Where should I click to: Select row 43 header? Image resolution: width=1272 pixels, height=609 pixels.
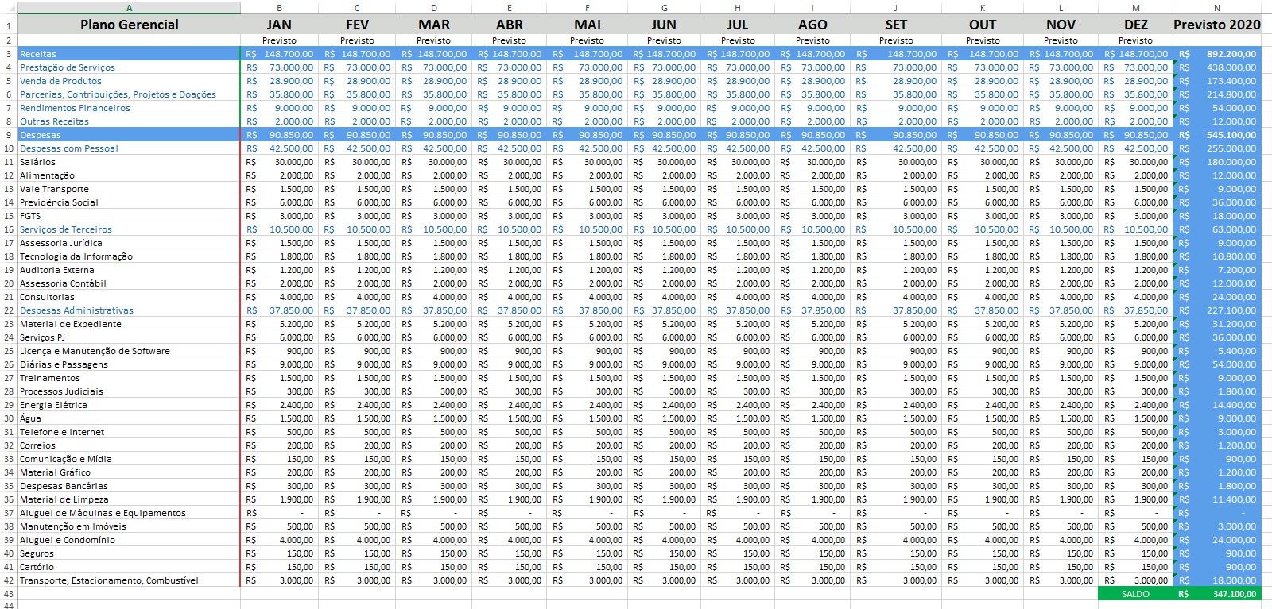(9, 594)
